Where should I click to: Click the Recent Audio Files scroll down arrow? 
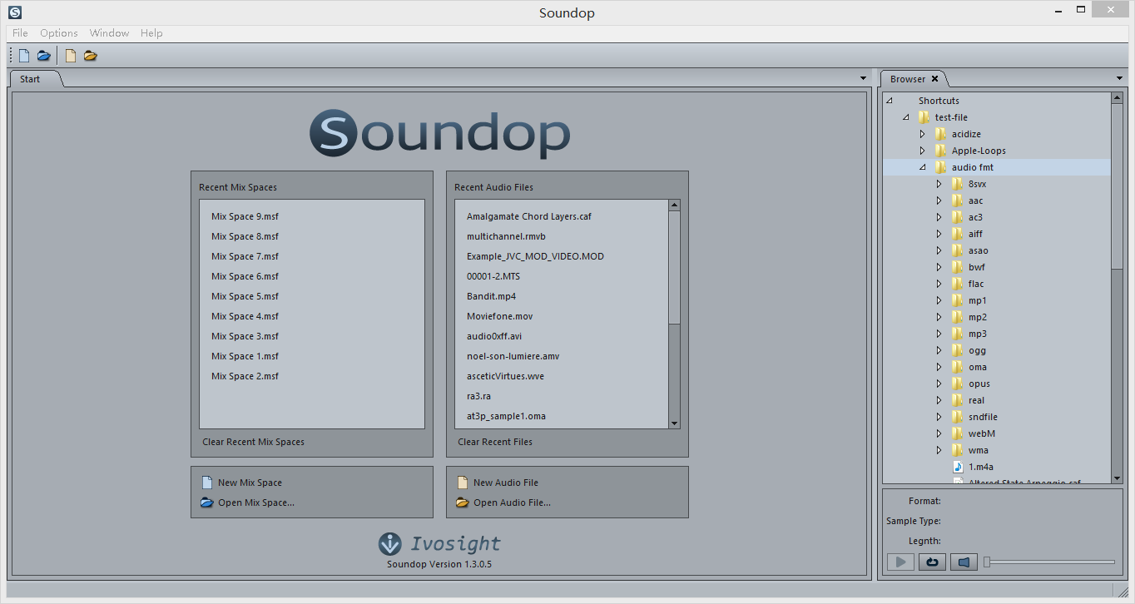[674, 423]
